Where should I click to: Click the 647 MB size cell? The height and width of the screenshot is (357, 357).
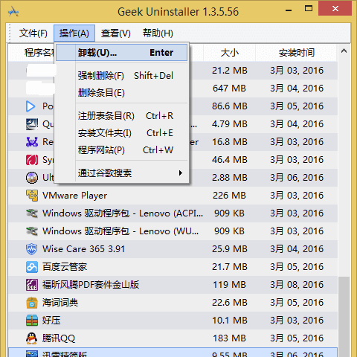[229, 89]
